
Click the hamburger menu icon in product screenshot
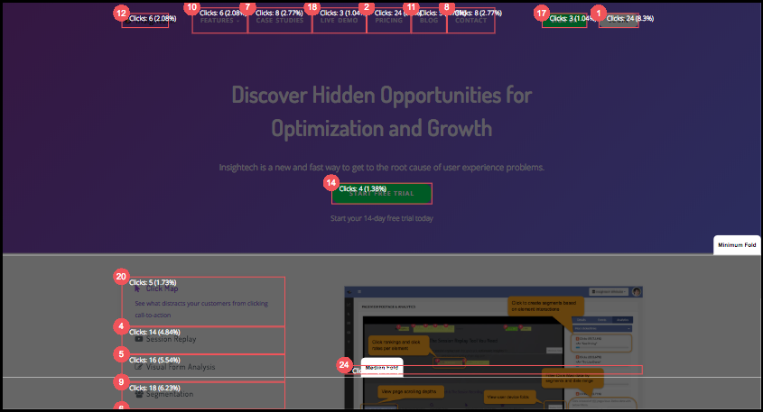coord(359,292)
